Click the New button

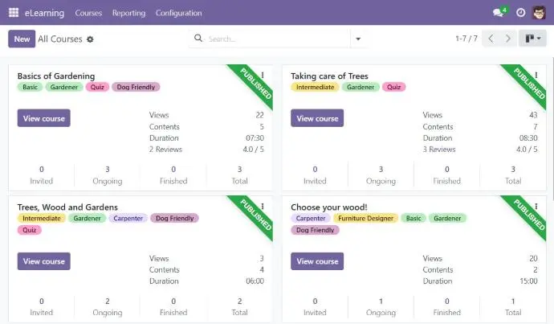click(22, 39)
